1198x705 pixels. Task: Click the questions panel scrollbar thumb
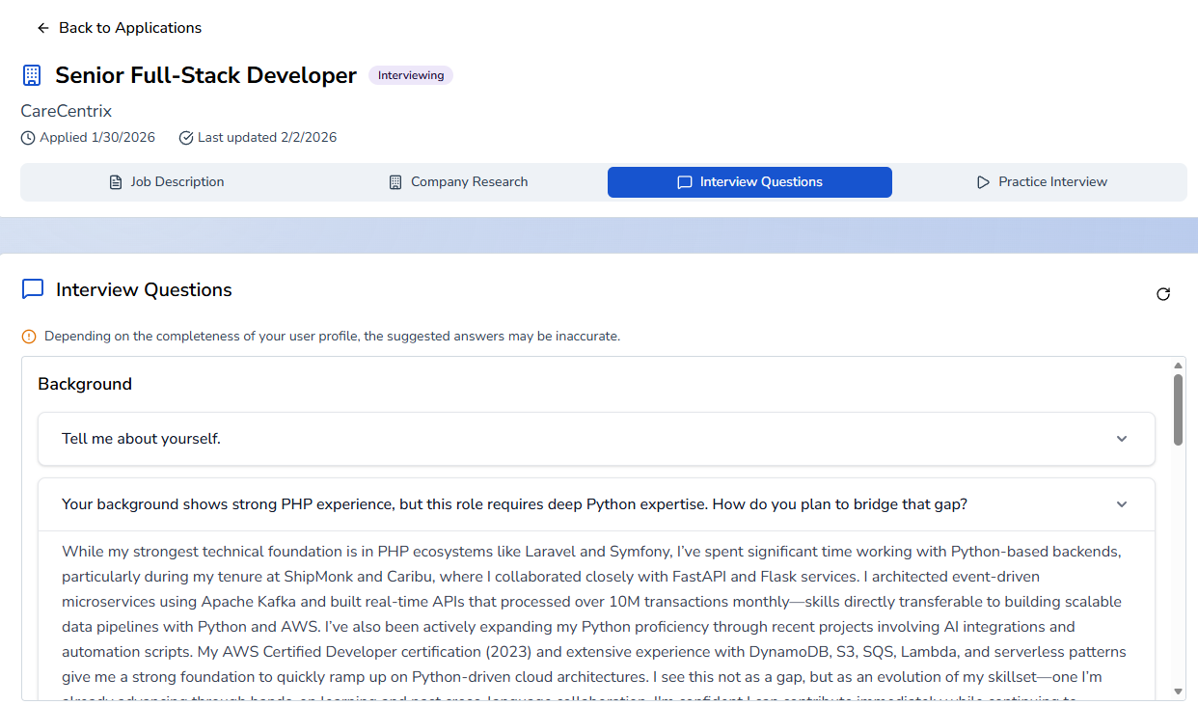pyautogui.click(x=1178, y=410)
